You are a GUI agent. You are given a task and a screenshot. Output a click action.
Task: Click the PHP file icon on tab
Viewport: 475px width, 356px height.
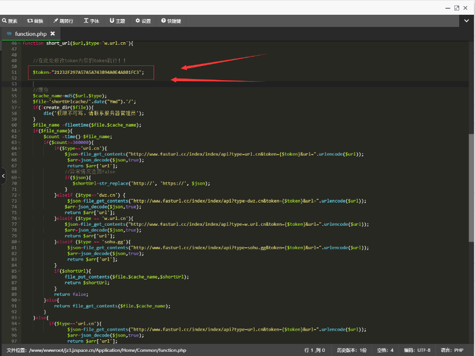click(x=9, y=34)
